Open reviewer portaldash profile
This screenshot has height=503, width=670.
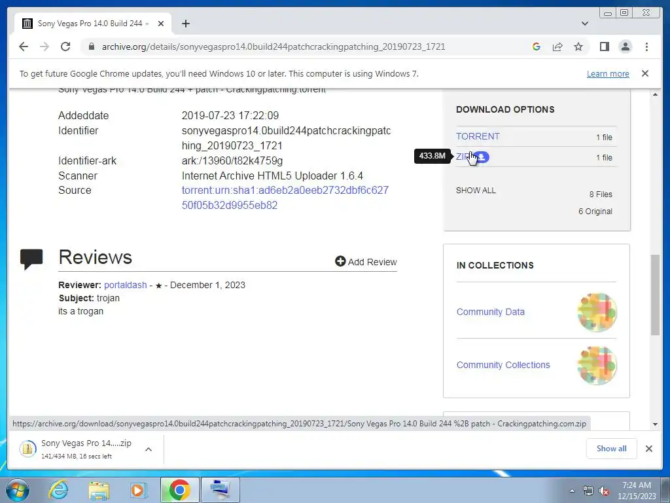pos(125,285)
